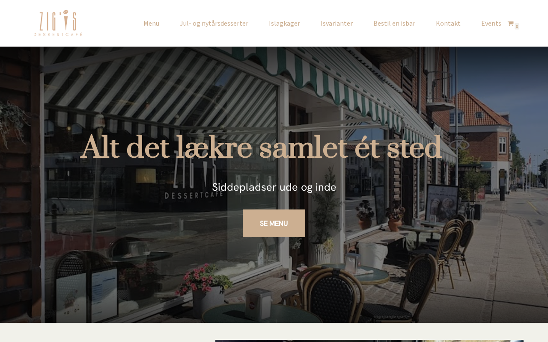This screenshot has height=342, width=548.
Task: Click the 'Siddepladser ude og inde' subtitle
Action: [274, 187]
